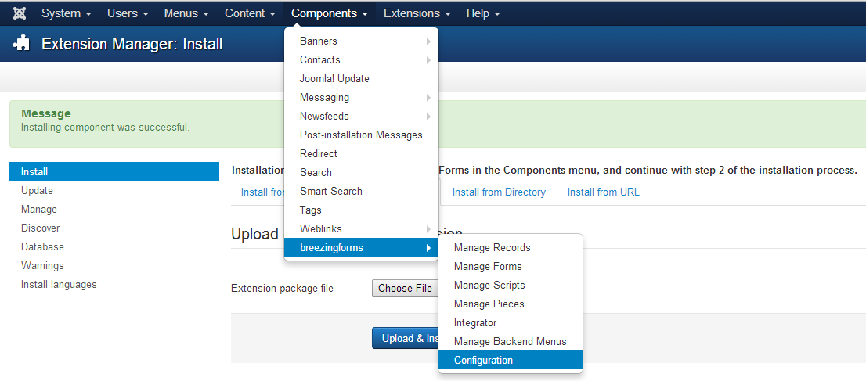Viewport: 866px width, 381px height.
Task: Open Smart Search component
Action: click(361, 192)
